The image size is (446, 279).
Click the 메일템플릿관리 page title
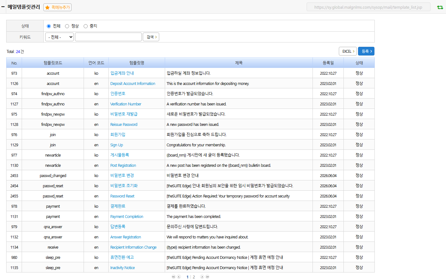pos(24,7)
